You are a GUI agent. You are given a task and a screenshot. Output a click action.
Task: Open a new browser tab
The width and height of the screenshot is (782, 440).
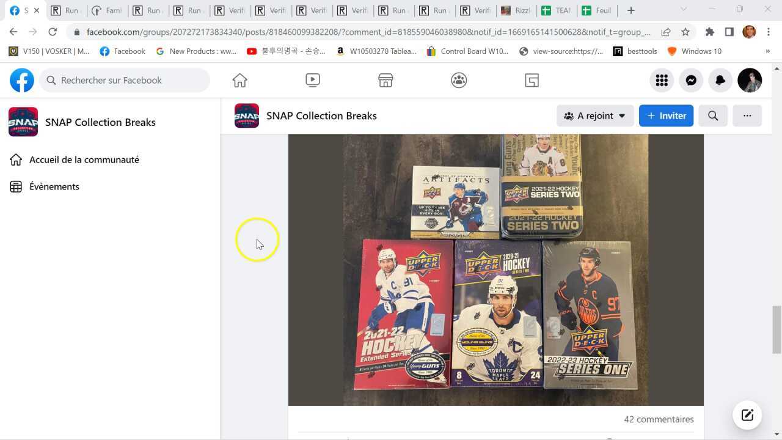pyautogui.click(x=631, y=10)
